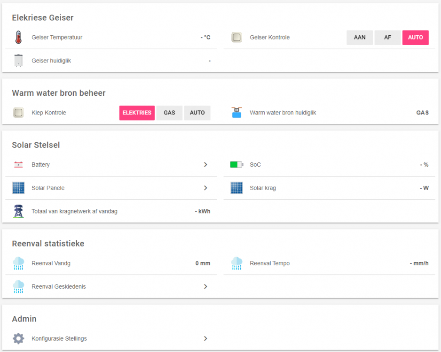Switch Klep Kontrole to GAS
Screen dimensions: 441x352
pos(169,113)
